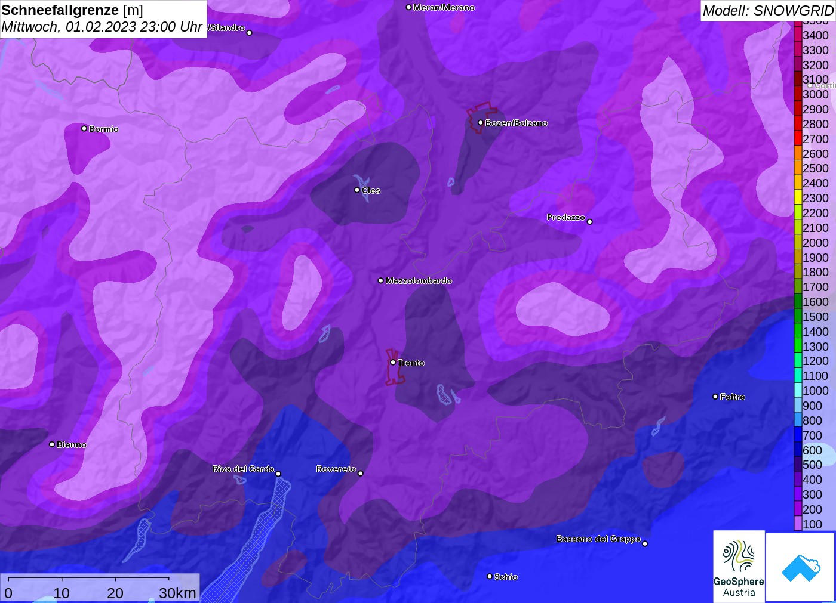
Task: Click the 500 legend value
Action: pyautogui.click(x=813, y=465)
